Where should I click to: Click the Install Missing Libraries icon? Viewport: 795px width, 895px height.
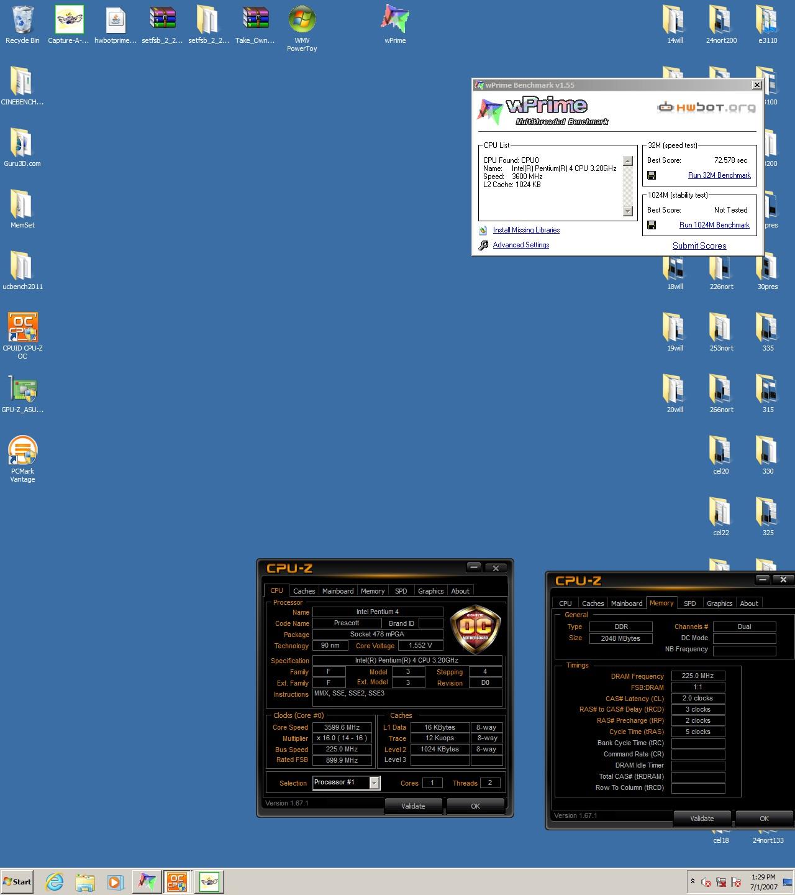click(483, 230)
